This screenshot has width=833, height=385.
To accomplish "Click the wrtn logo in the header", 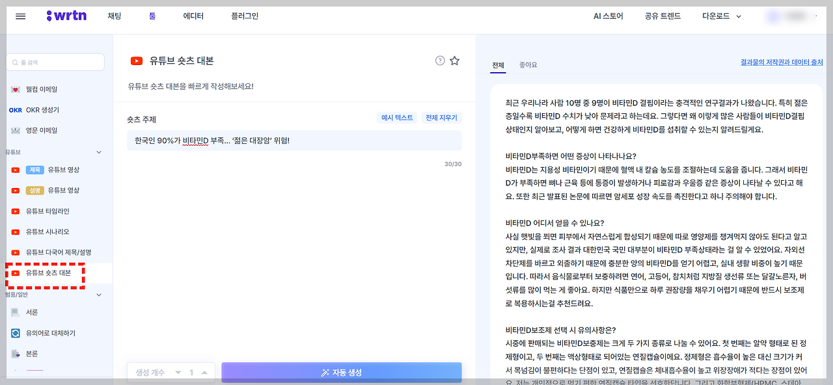I will pos(67,16).
